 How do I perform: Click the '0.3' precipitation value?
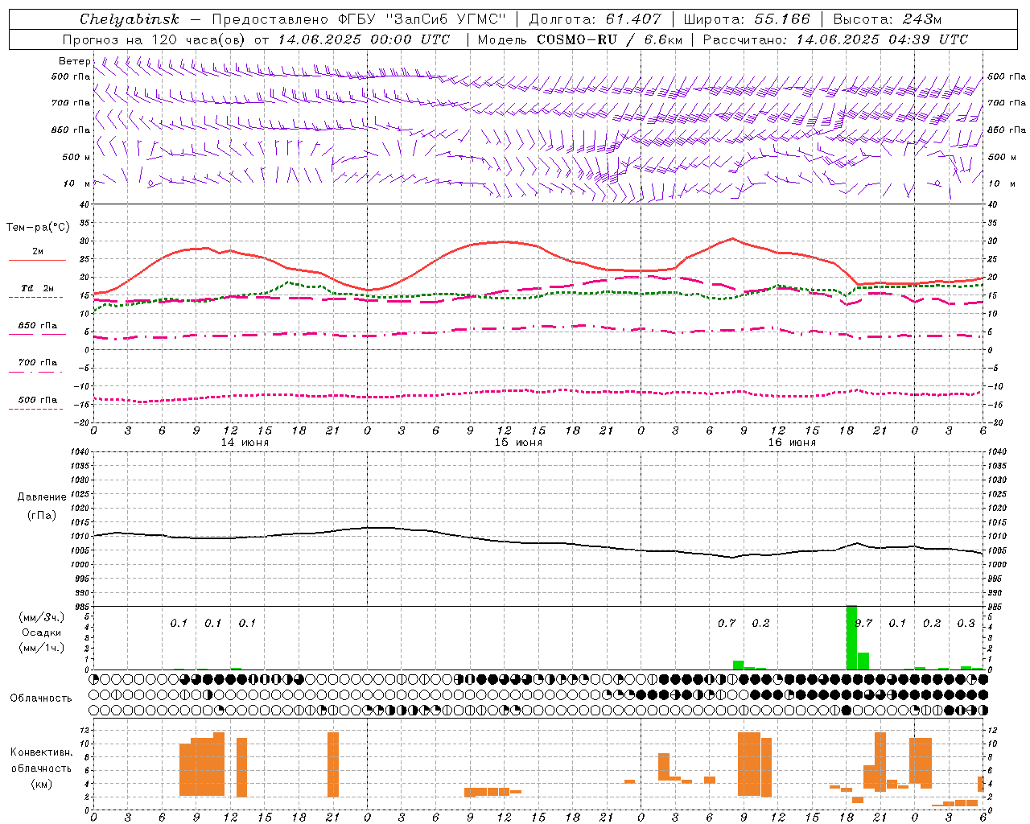point(966,624)
